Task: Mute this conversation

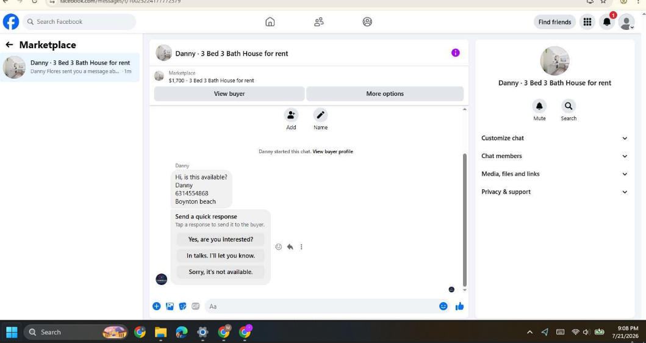Action: pyautogui.click(x=539, y=106)
